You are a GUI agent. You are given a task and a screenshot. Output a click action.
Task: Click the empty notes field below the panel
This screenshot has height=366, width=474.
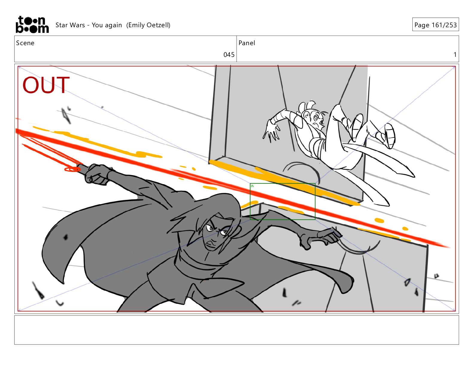[236, 330]
